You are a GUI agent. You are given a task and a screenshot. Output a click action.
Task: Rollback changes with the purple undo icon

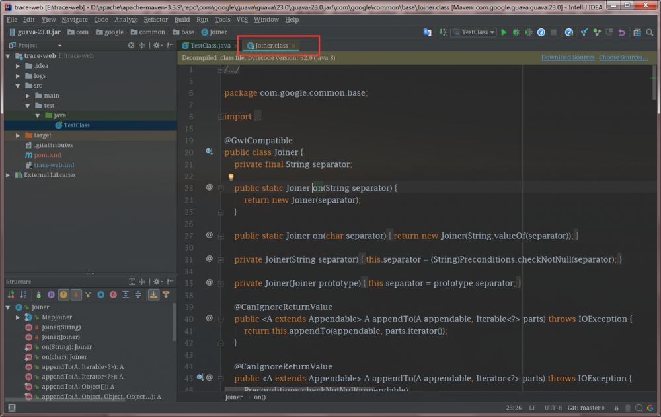click(x=622, y=31)
